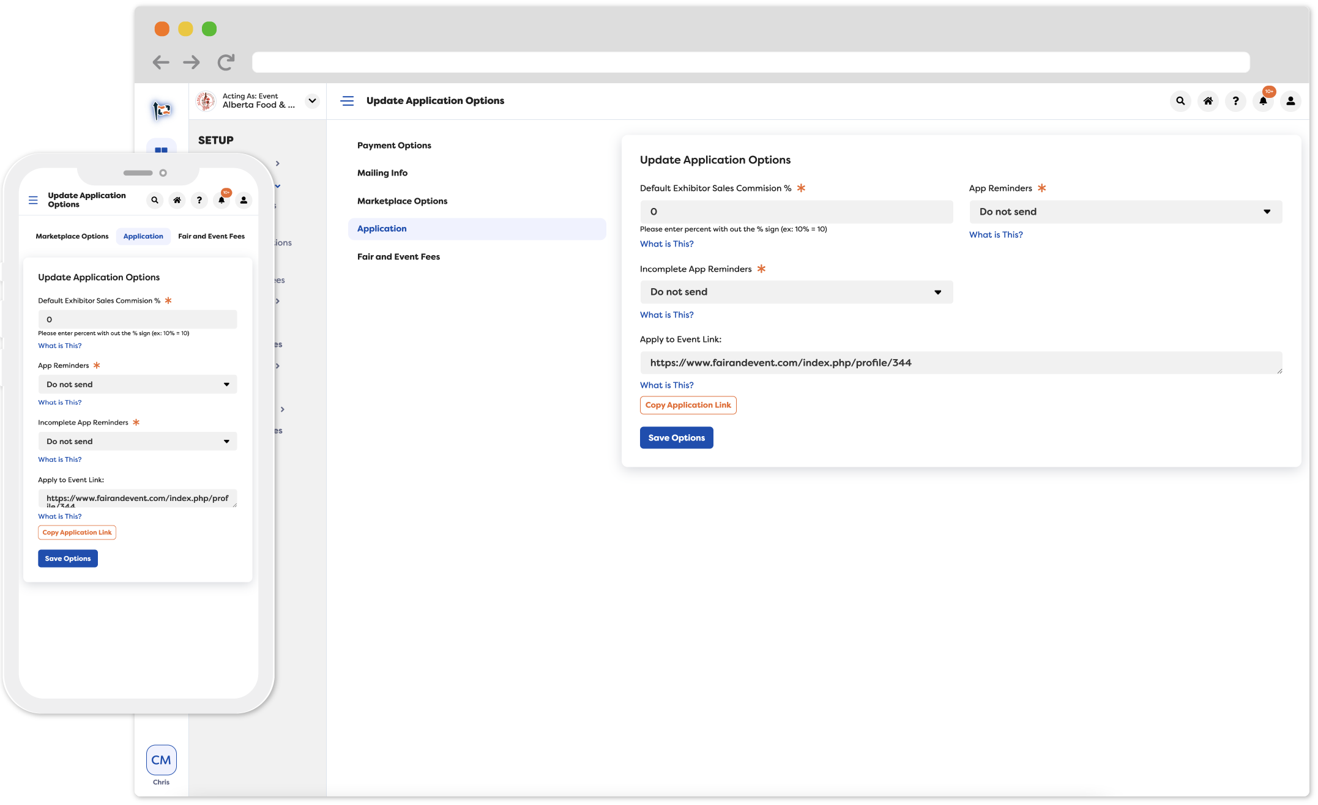1318x805 pixels.
Task: Toggle the desktop hamburger menu
Action: click(347, 101)
